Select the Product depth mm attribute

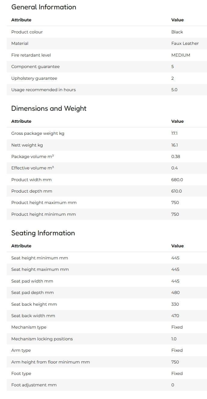coord(32,191)
